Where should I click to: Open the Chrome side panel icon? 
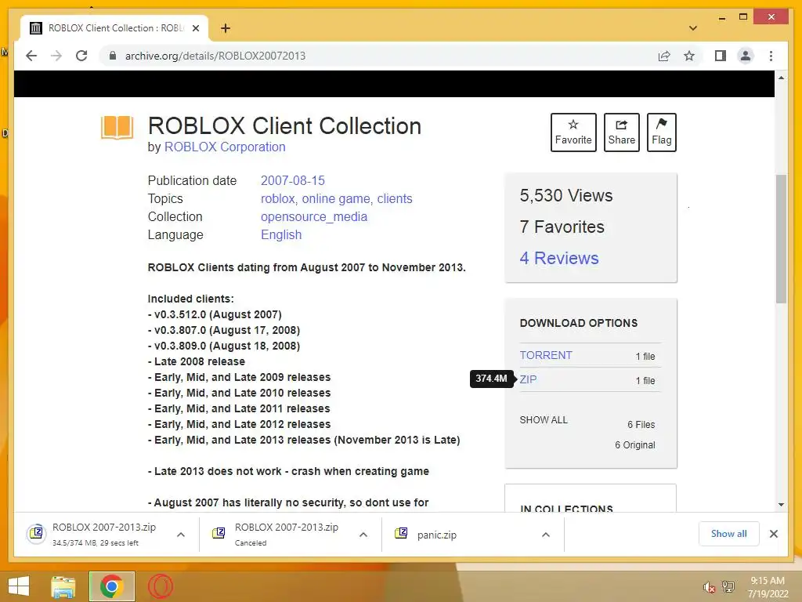pyautogui.click(x=721, y=56)
